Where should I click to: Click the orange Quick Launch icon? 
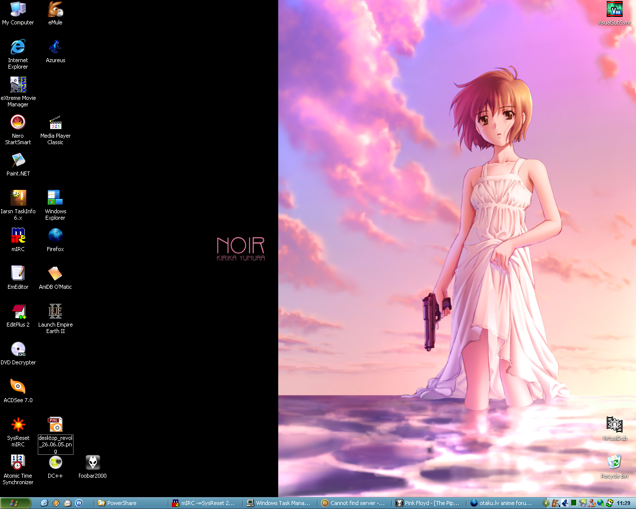[56, 503]
